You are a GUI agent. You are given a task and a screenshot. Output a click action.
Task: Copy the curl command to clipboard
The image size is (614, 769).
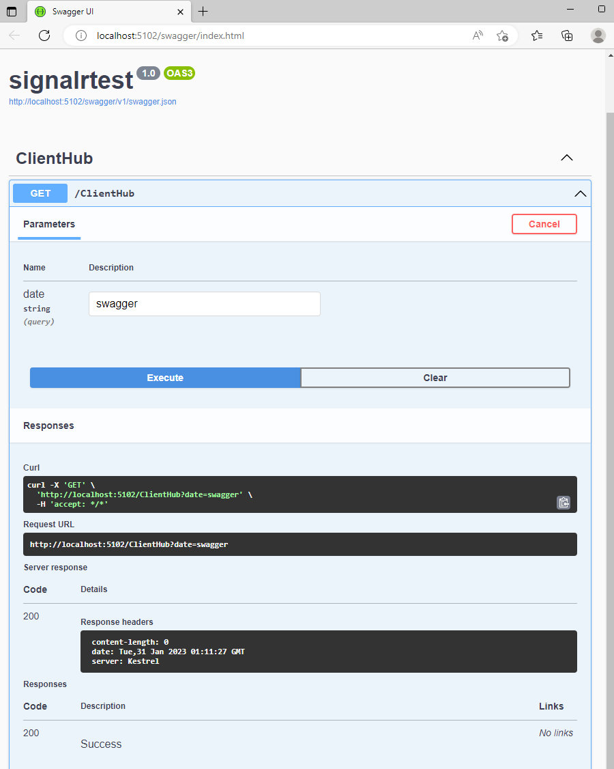(x=564, y=503)
